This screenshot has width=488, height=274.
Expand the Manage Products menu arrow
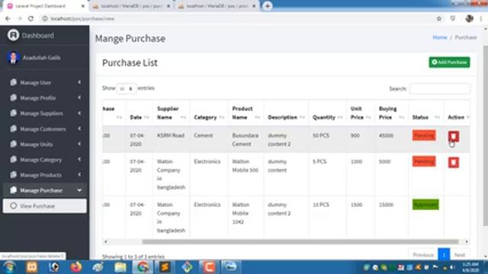click(79, 175)
